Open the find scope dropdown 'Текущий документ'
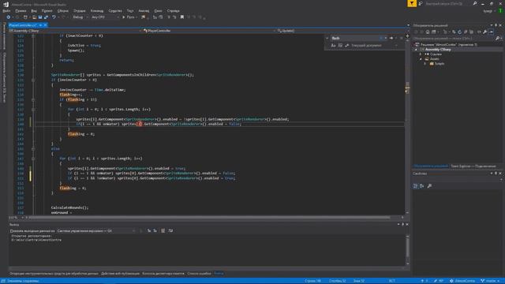 point(374,46)
